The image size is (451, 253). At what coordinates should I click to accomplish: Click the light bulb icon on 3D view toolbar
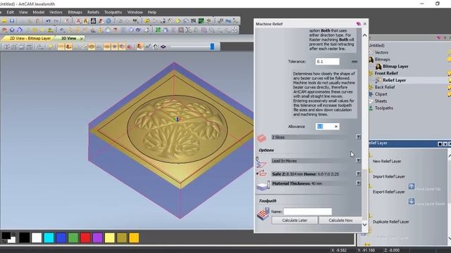coord(51,46)
